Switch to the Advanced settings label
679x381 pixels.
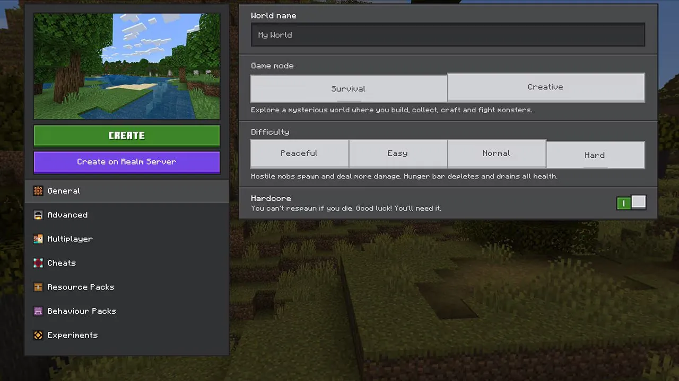pyautogui.click(x=67, y=215)
